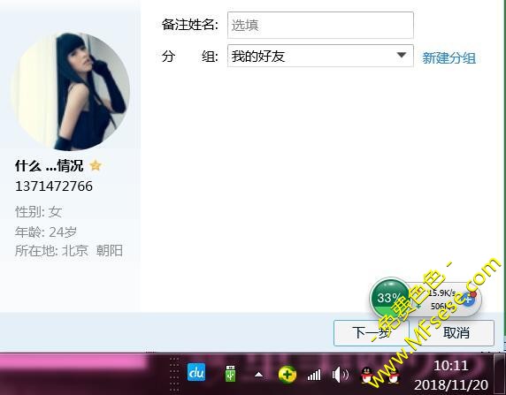This screenshot has width=506, height=395.
Task: Click the USB safely remove tray icon
Action: (x=230, y=374)
